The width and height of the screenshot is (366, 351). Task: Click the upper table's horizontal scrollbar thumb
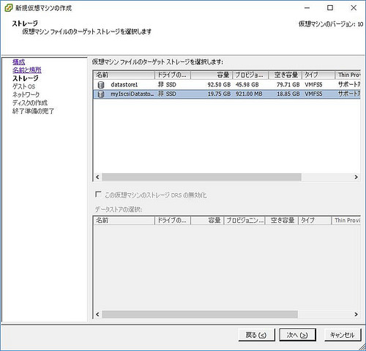point(201,177)
